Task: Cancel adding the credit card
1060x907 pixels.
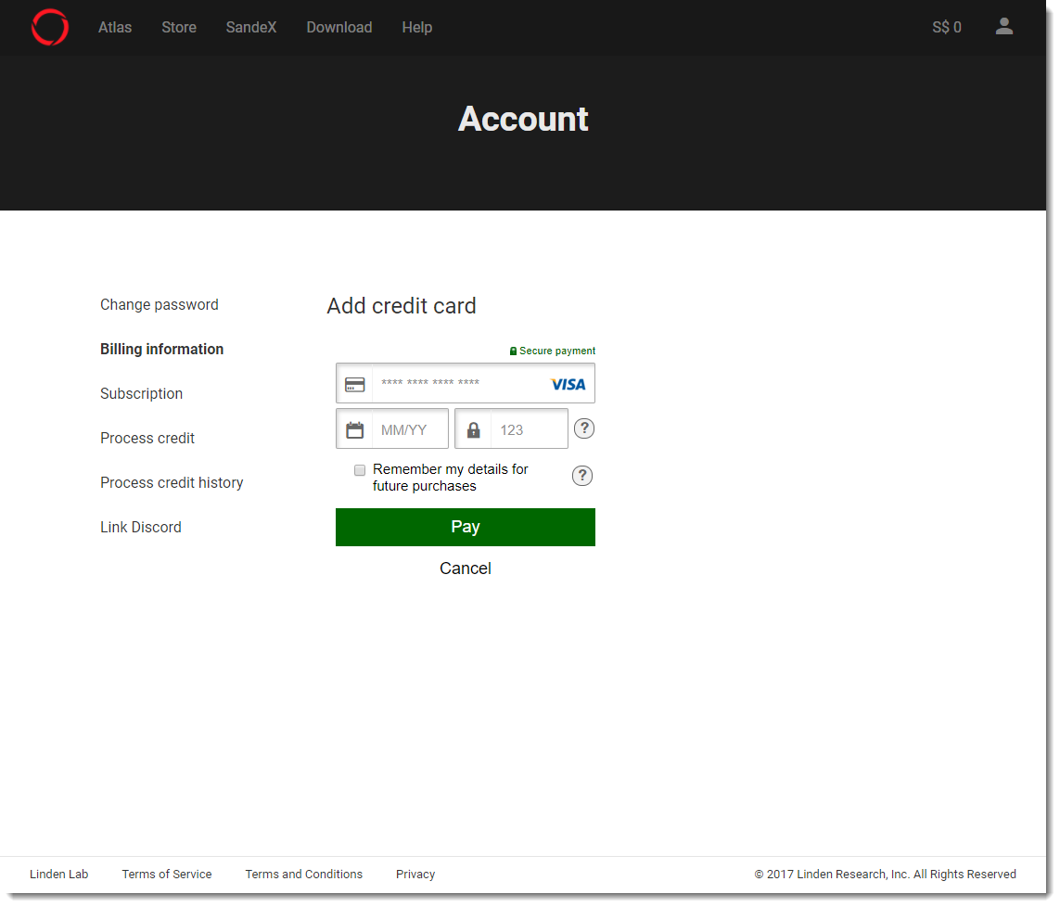Action: pos(465,568)
